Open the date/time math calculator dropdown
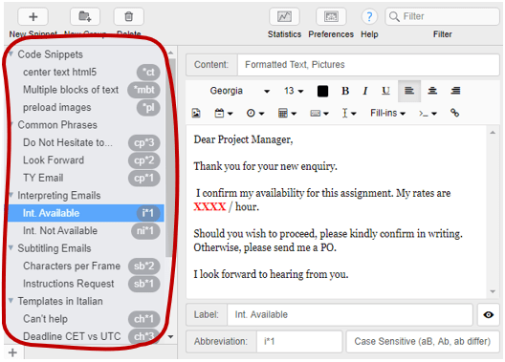This screenshot has height=362, width=505. coord(287,113)
